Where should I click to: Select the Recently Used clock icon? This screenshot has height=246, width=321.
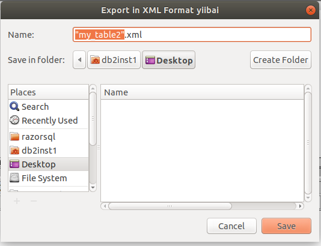pyautogui.click(x=14, y=120)
